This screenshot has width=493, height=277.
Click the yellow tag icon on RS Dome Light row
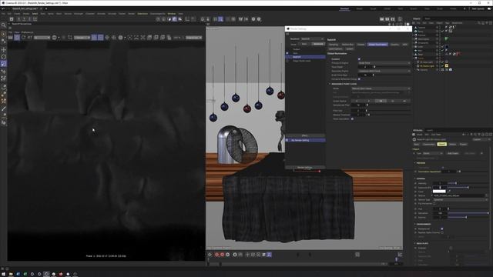pos(447,66)
